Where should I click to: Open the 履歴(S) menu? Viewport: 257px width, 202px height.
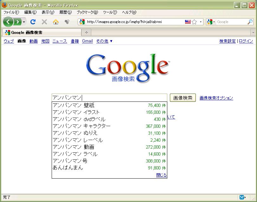click(66, 12)
